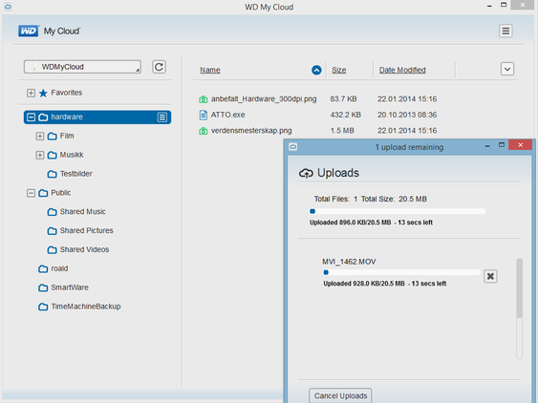538x403 pixels.
Task: Click image icon of anbefalt_Hardware_300dpi.png
Action: point(204,99)
